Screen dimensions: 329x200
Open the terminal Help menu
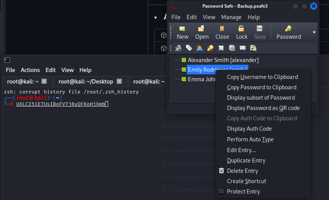[86, 70]
